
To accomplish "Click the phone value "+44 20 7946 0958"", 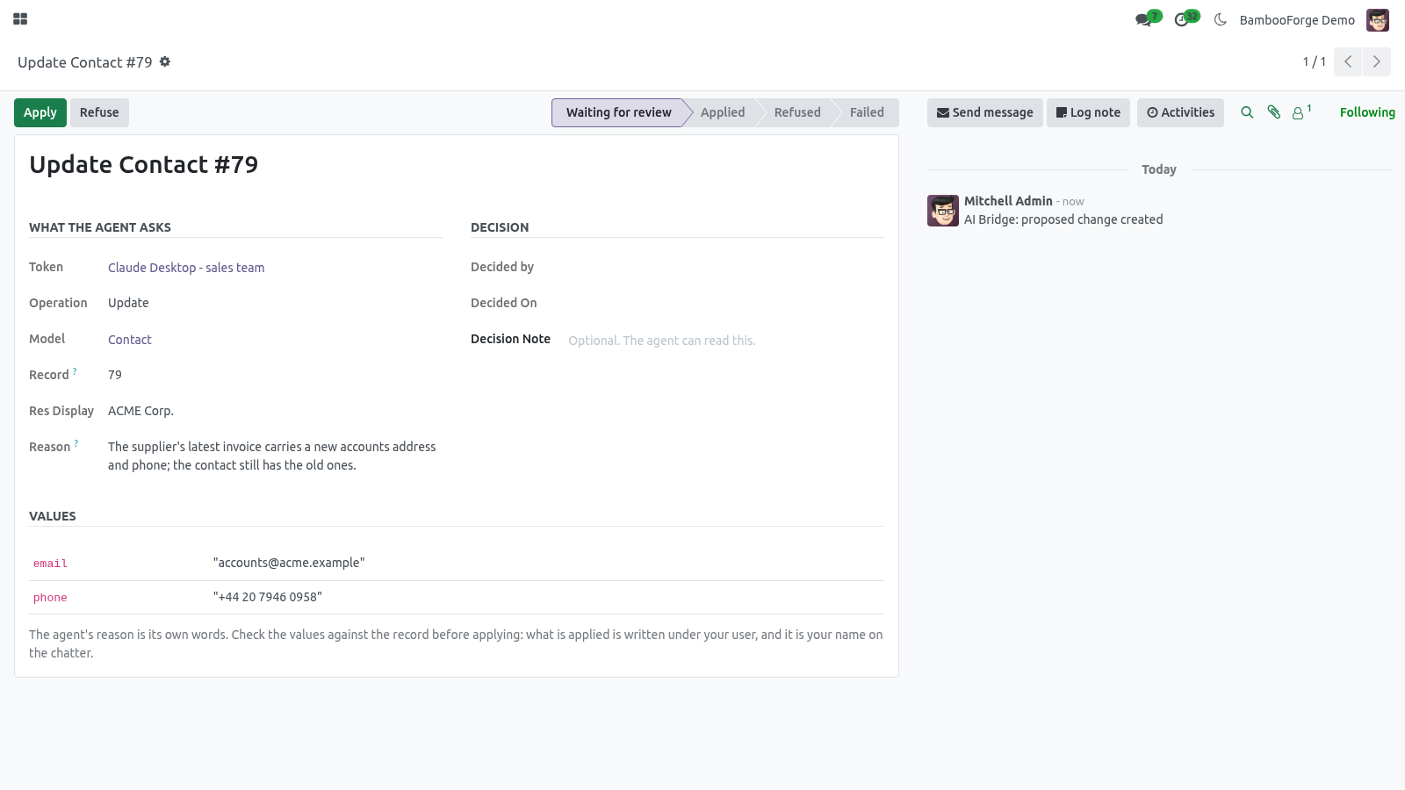I will pos(268,597).
